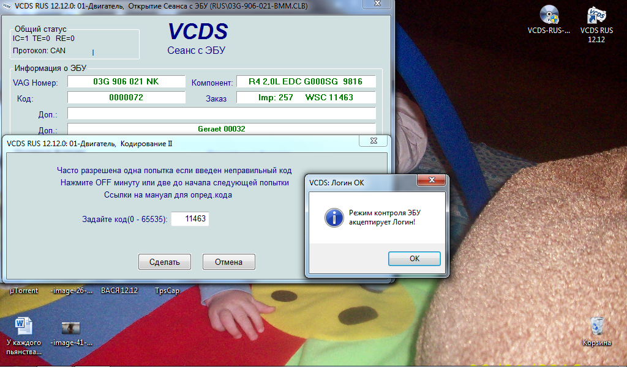
Task: Click the Компонент field showing R4 2,0L EDC
Action: tap(306, 82)
